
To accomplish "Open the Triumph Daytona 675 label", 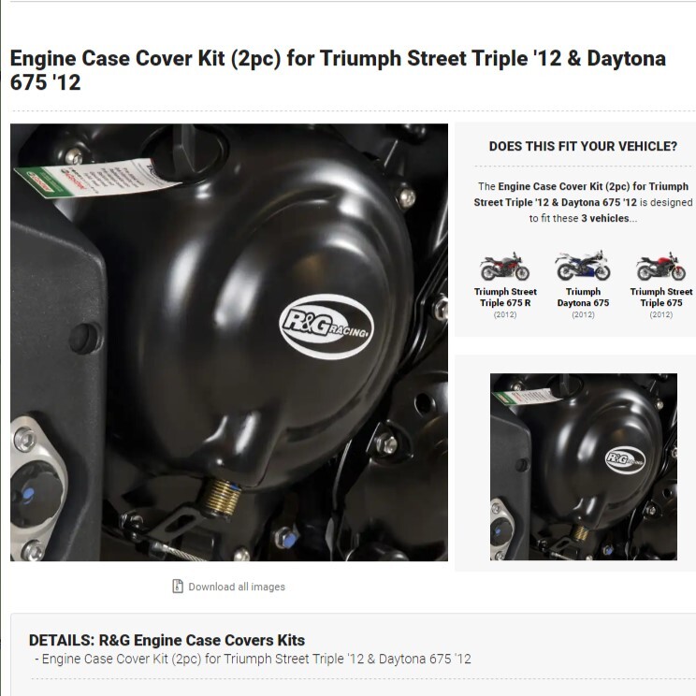I will [583, 297].
